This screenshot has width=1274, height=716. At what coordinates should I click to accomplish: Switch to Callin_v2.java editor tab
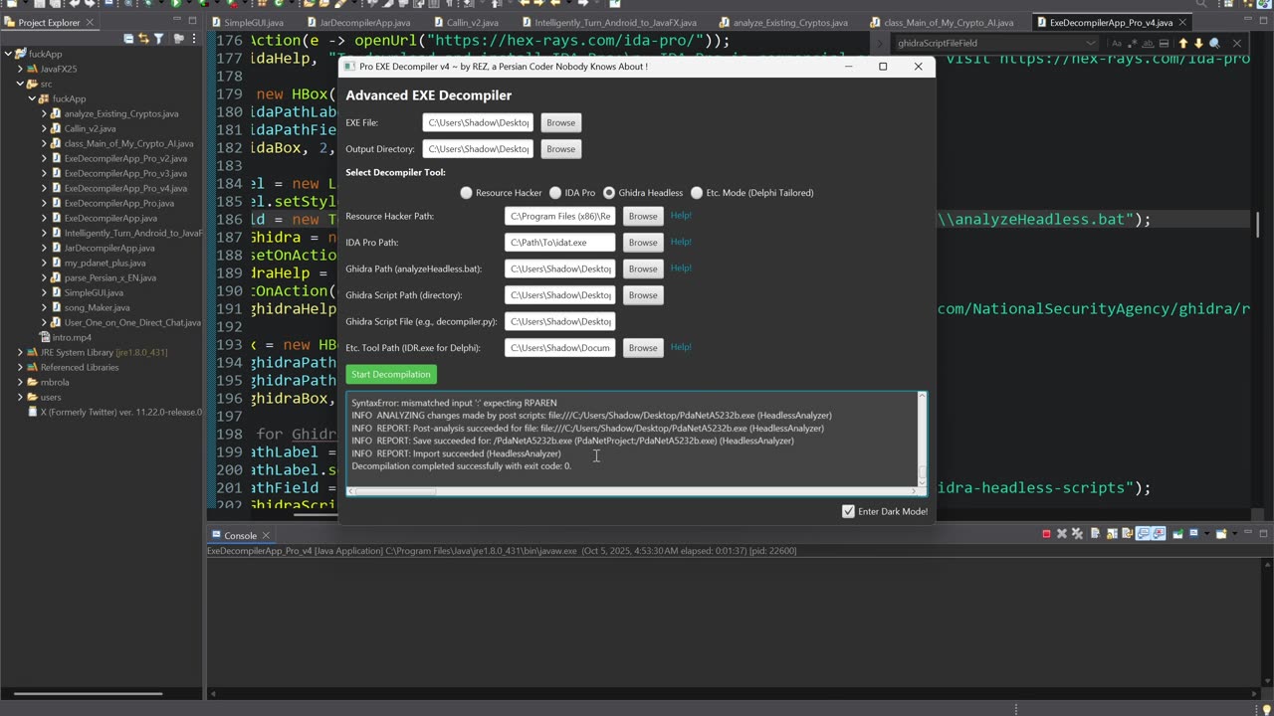pos(468,22)
